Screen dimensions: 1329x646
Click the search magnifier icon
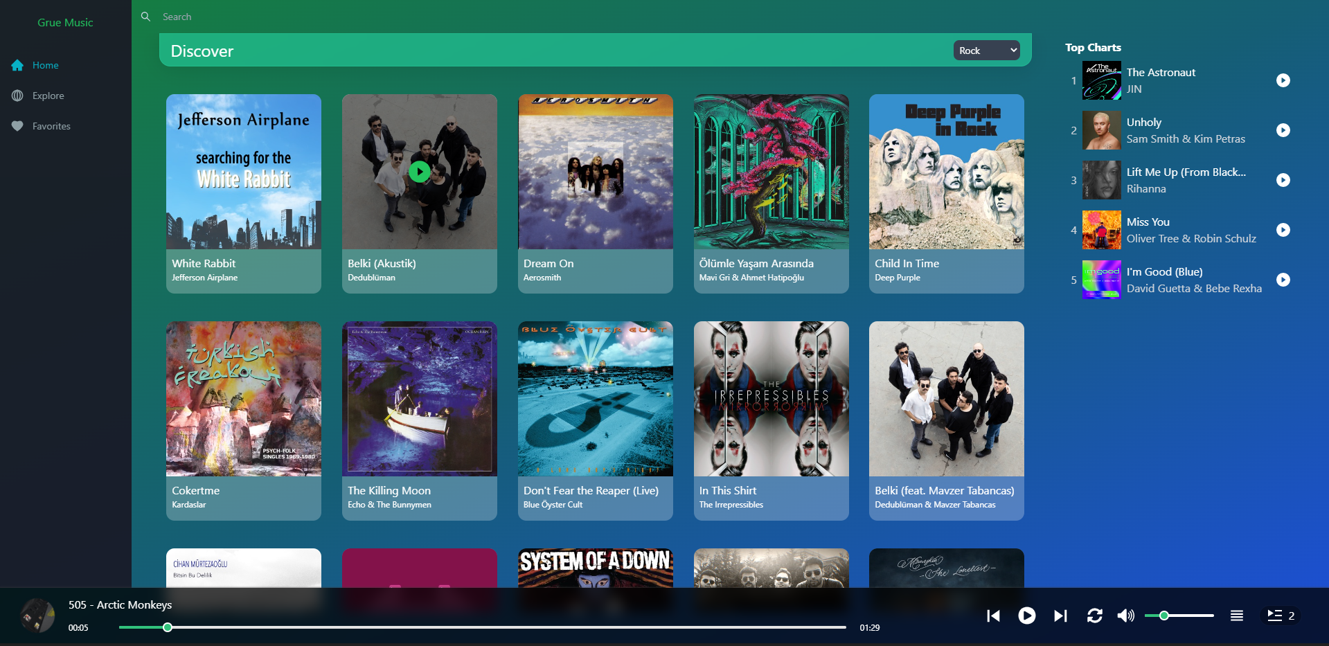tap(145, 17)
